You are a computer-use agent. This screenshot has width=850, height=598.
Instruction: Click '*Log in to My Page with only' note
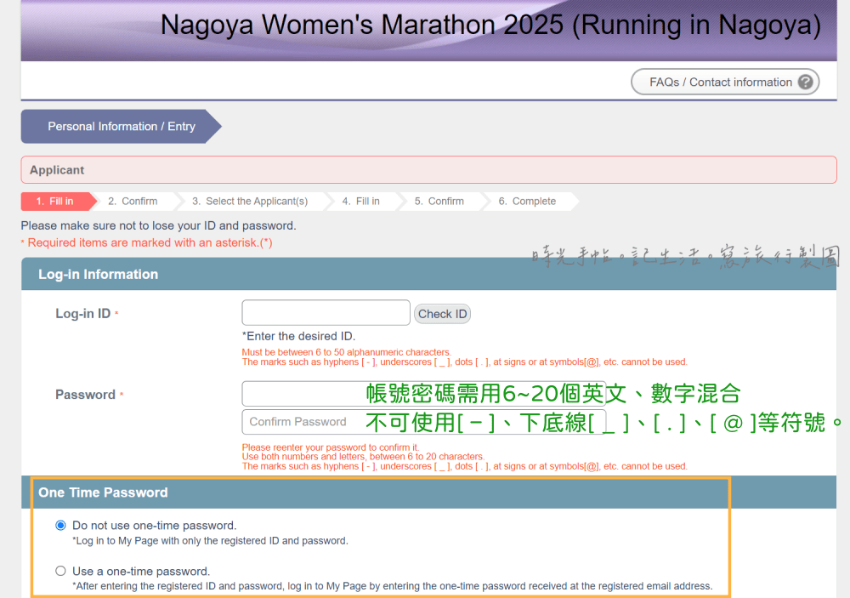[210, 540]
